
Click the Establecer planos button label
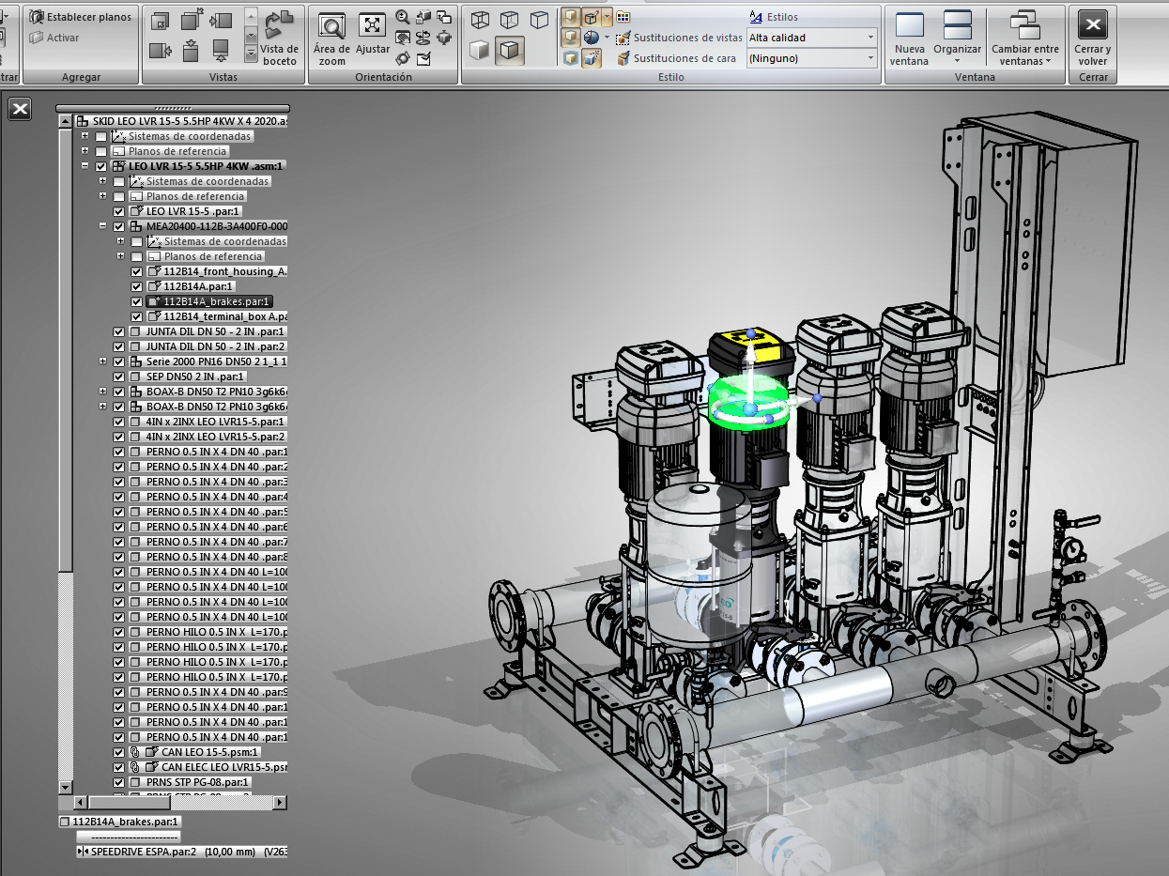point(89,17)
